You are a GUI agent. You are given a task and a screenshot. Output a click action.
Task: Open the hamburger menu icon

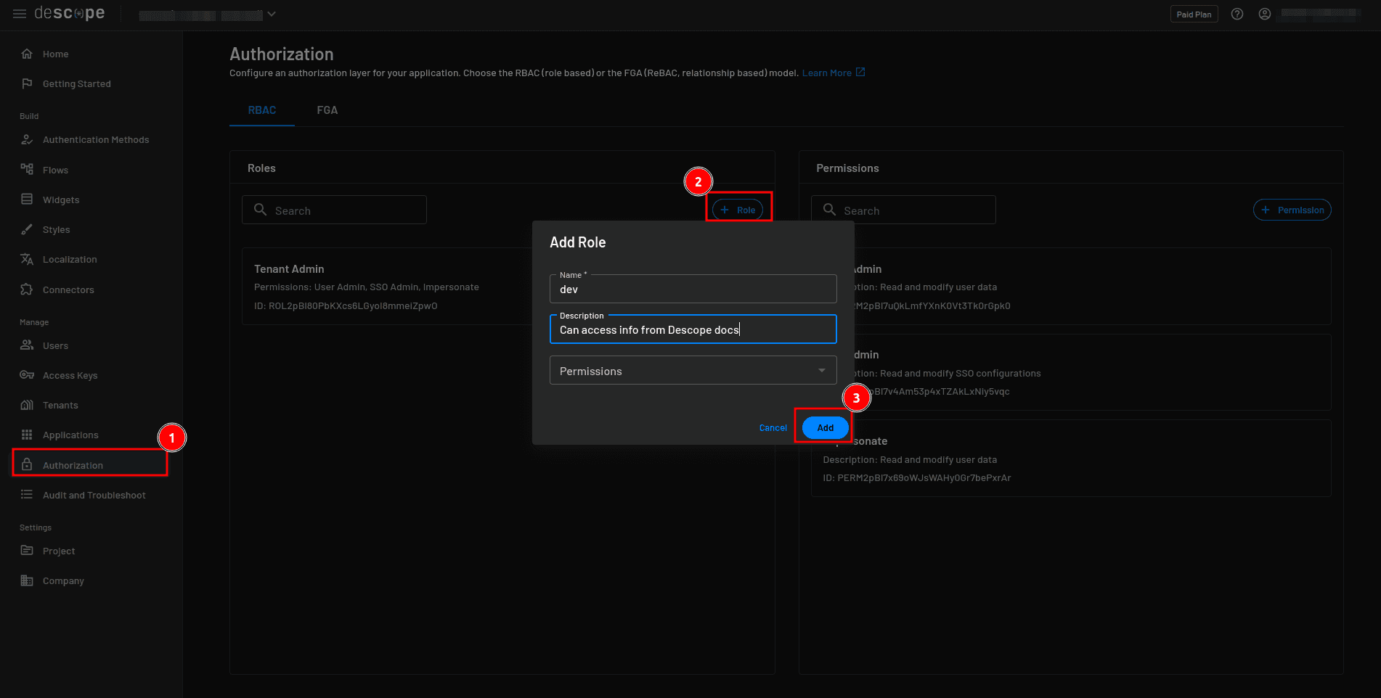(x=20, y=14)
